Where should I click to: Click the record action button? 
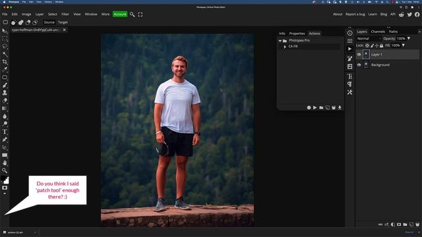click(x=309, y=107)
